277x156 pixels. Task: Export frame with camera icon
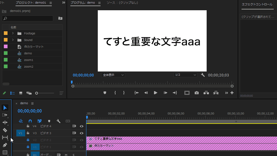(197, 93)
